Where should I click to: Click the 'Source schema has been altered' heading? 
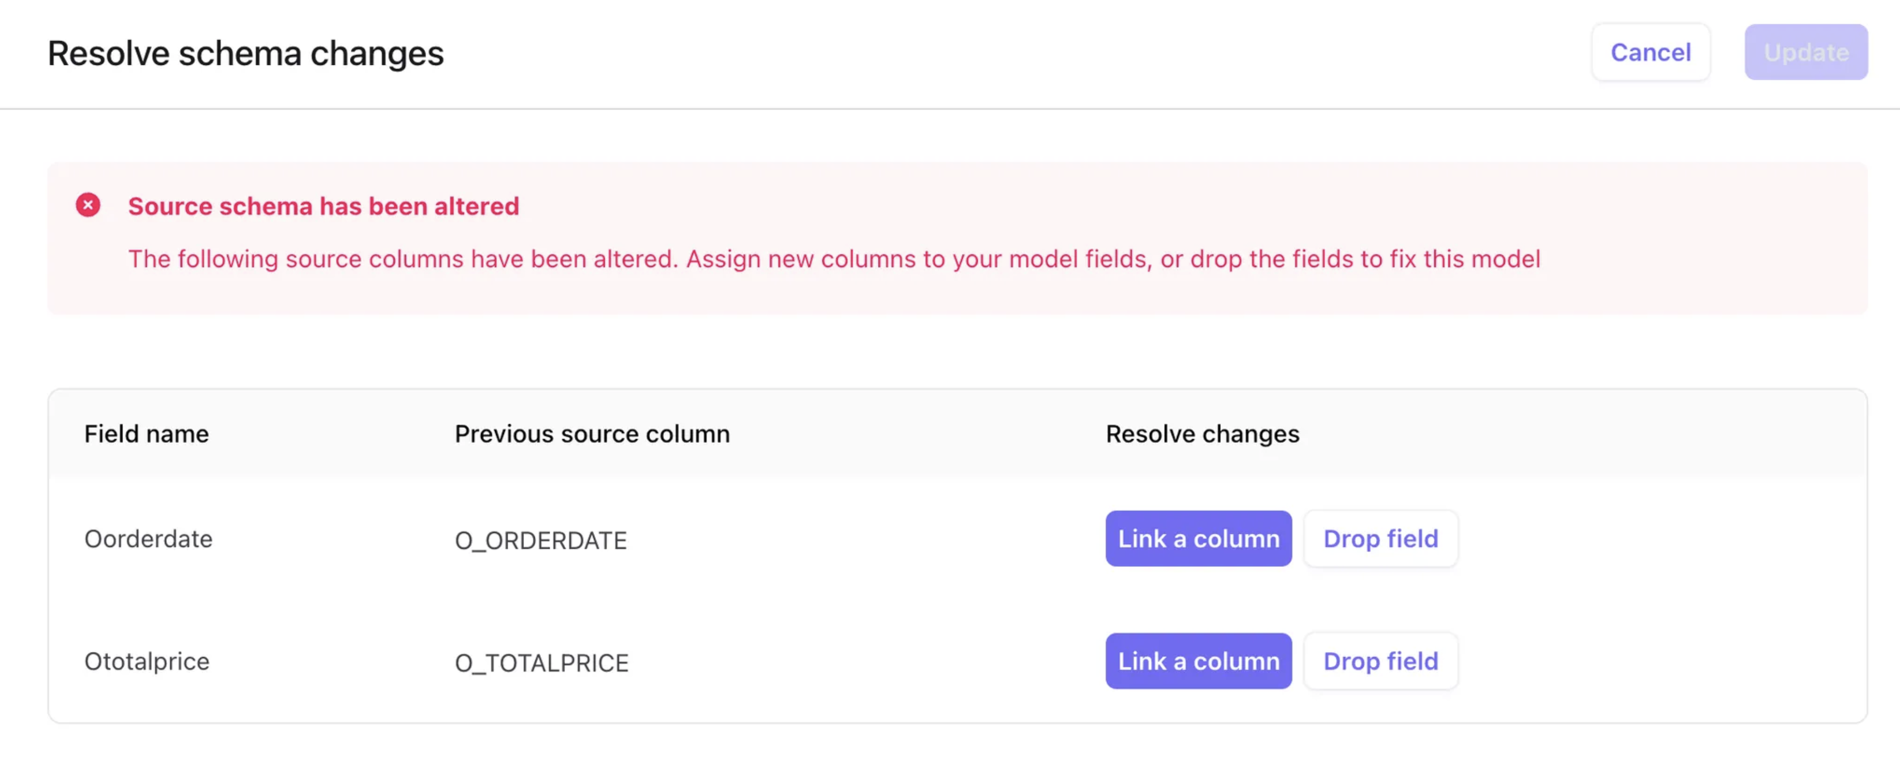323,206
